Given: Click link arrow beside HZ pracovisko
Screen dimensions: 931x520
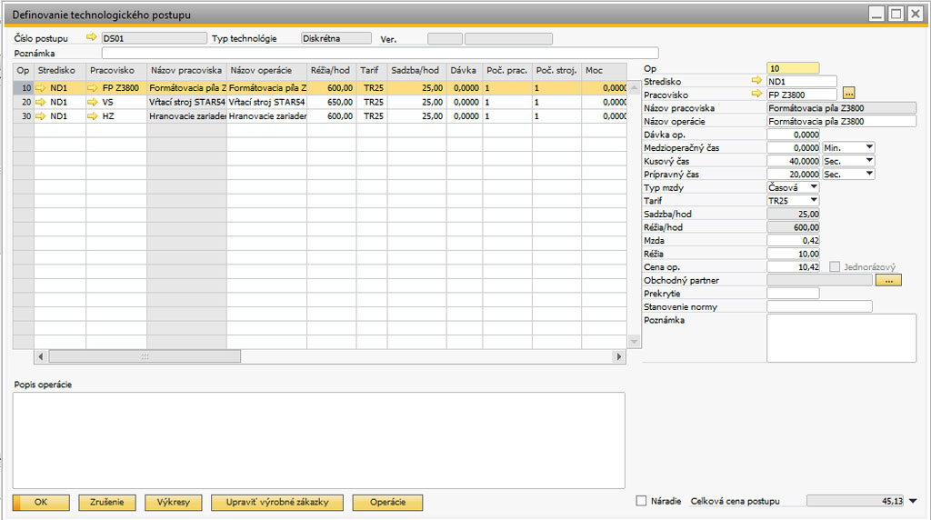Looking at the screenshot, I should pyautogui.click(x=93, y=116).
